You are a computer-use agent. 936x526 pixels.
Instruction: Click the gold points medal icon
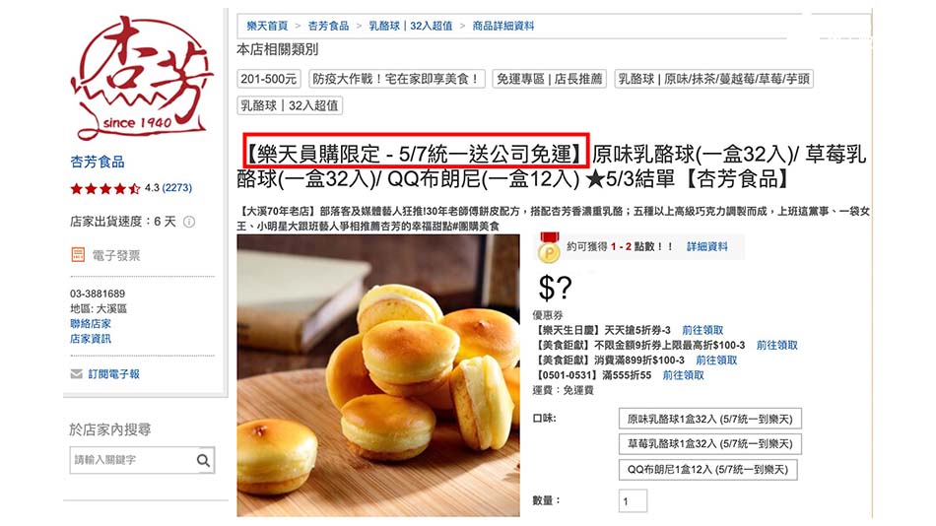point(549,248)
